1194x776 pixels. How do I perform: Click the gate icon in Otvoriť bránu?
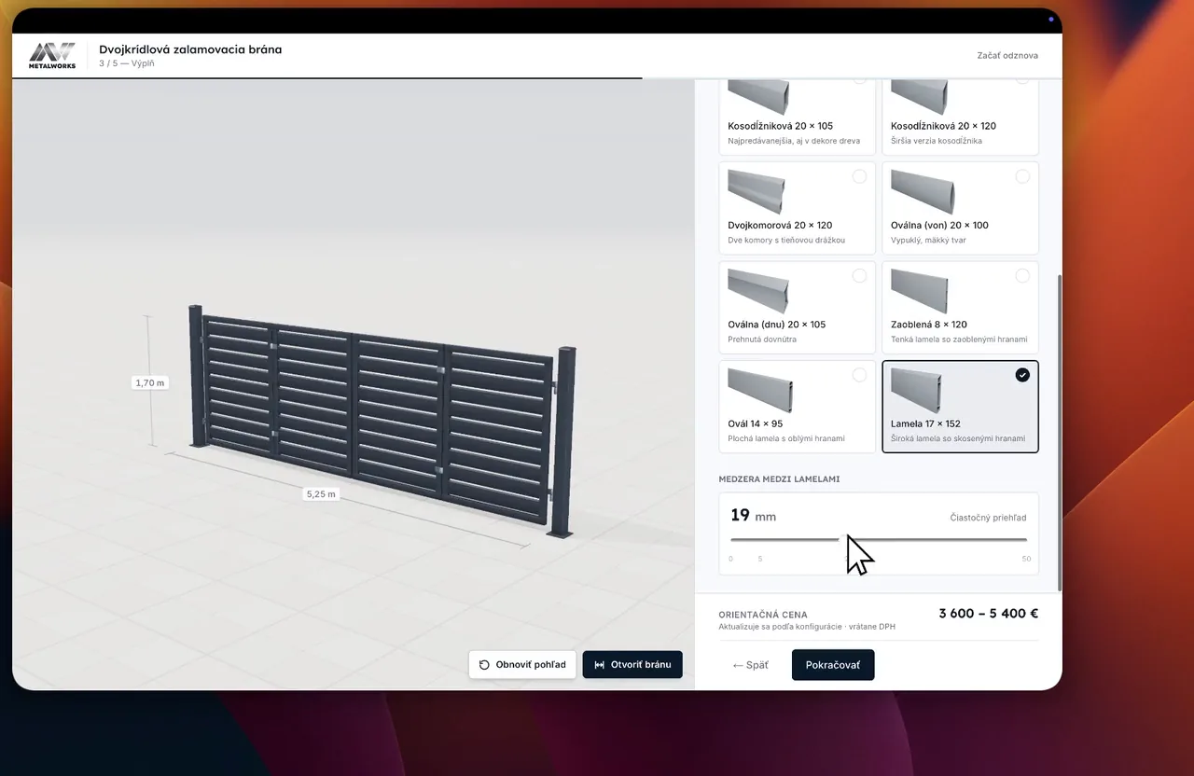coord(599,665)
